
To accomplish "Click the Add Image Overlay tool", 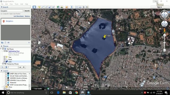I will tap(50, 7).
